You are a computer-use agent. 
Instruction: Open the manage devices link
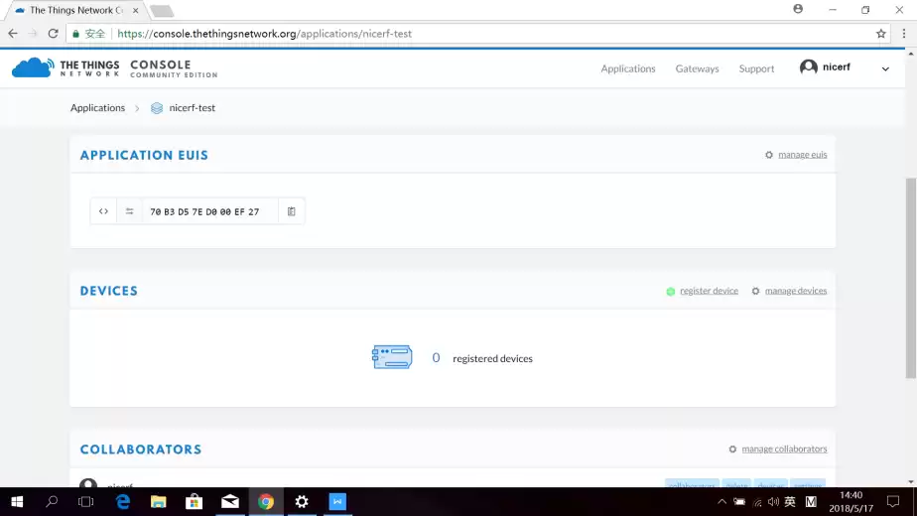tap(795, 291)
